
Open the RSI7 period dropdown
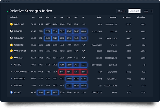point(121,11)
